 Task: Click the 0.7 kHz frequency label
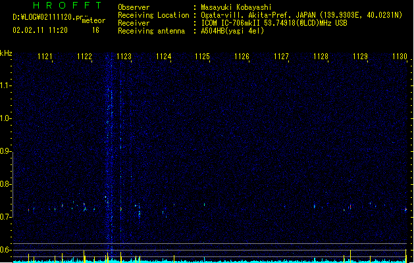click(x=5, y=217)
